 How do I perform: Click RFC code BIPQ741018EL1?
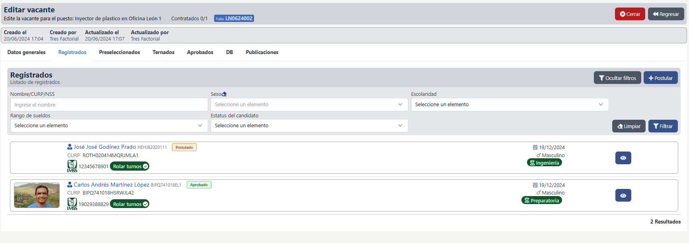(x=166, y=185)
